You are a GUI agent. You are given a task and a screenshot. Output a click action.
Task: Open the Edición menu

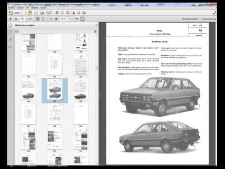[20, 8]
